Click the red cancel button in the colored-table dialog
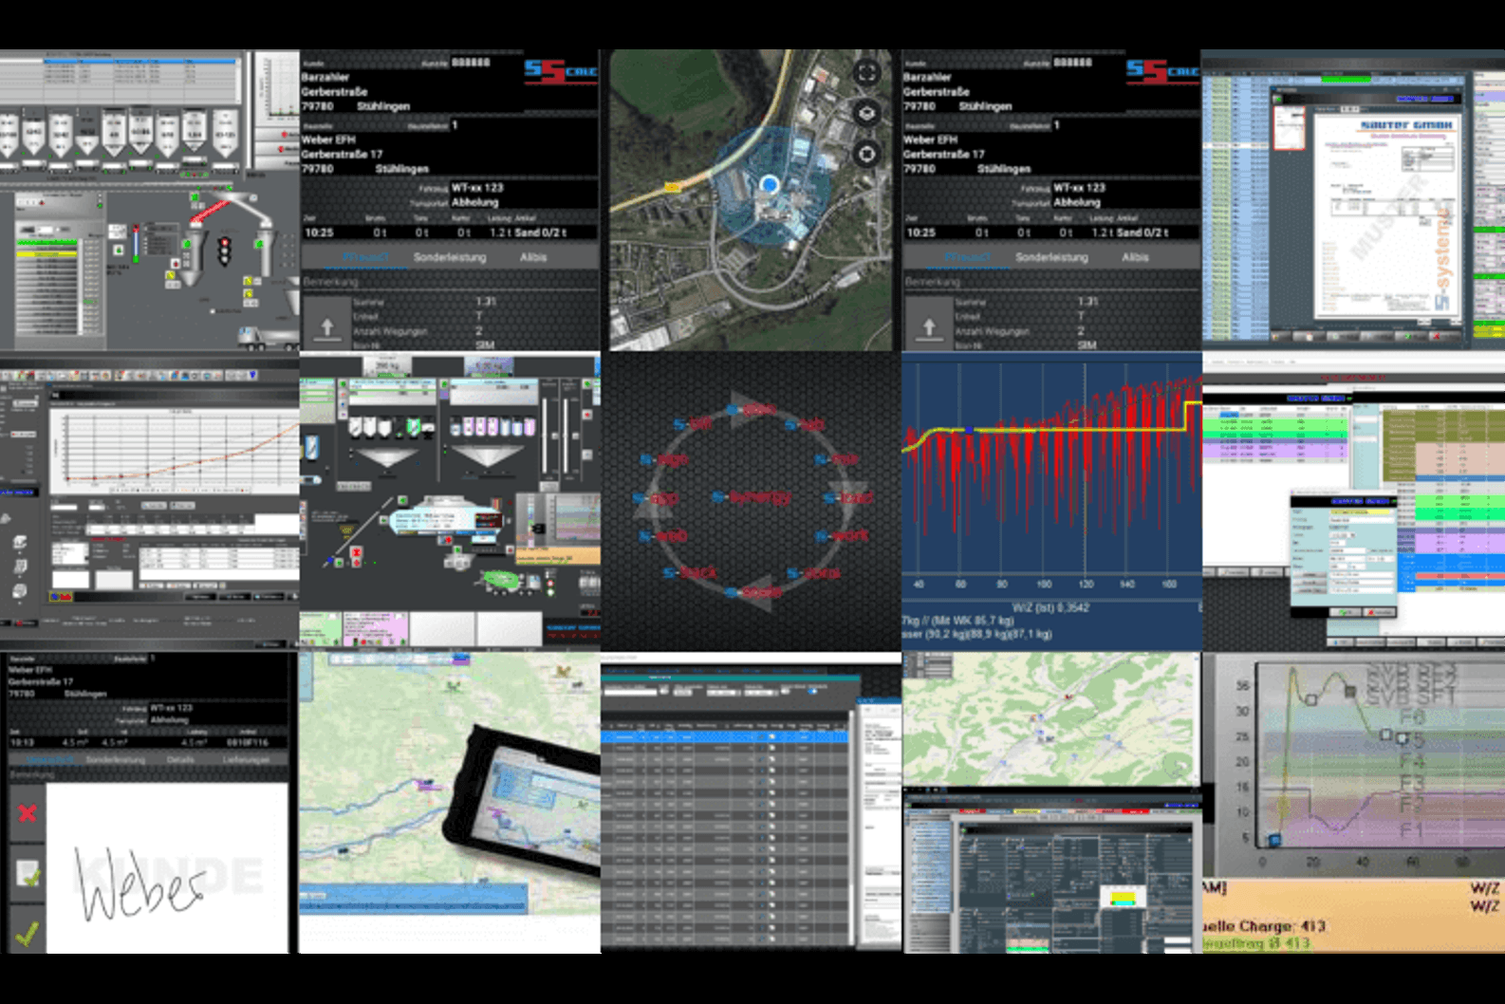 [x=1380, y=612]
